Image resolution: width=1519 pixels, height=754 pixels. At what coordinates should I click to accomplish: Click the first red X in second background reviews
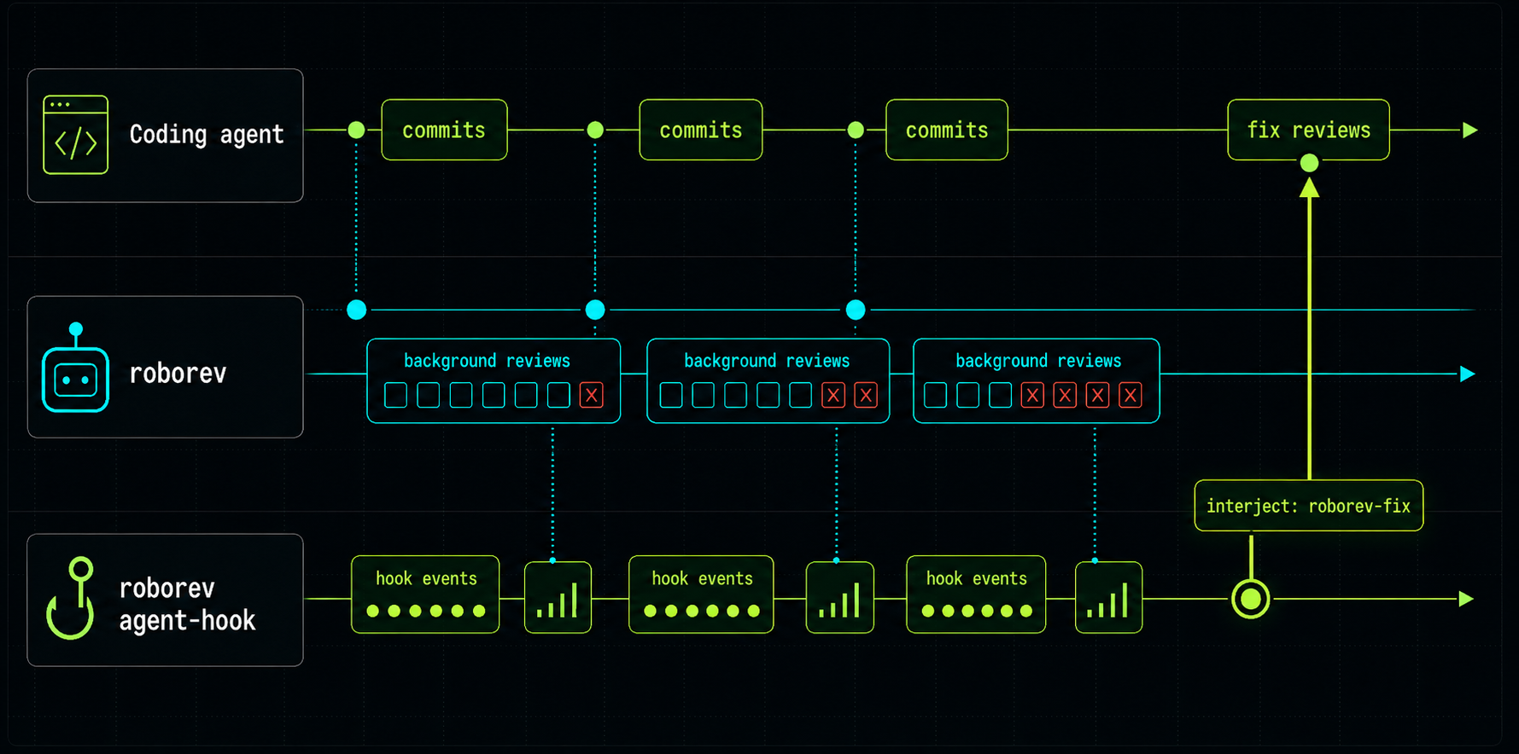click(833, 395)
